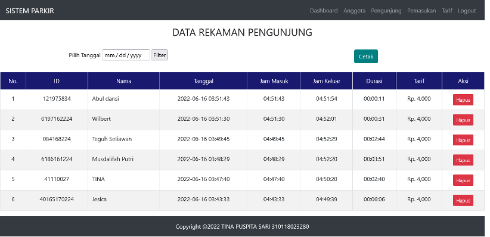Remove Jesica's visitor record
The height and width of the screenshot is (237, 490).
tap(463, 201)
